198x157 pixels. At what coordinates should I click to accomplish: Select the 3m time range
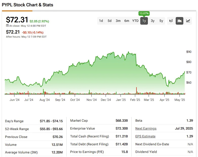click(x=118, y=21)
